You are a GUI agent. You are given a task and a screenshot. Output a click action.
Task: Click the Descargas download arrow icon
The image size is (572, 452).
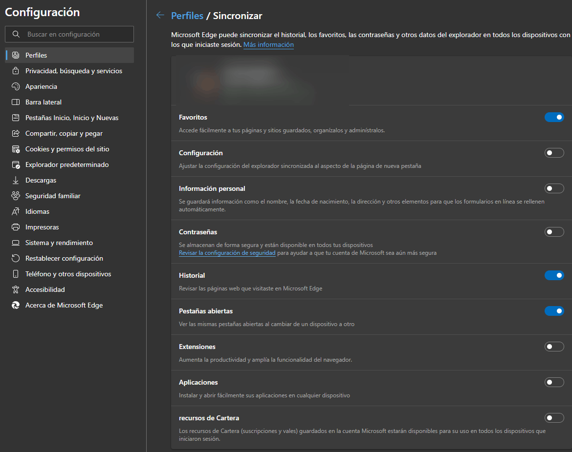click(x=16, y=180)
